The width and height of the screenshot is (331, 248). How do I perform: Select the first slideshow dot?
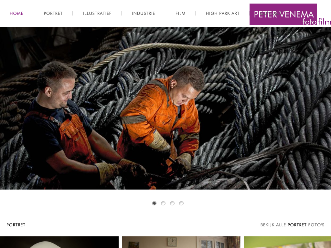pos(154,203)
